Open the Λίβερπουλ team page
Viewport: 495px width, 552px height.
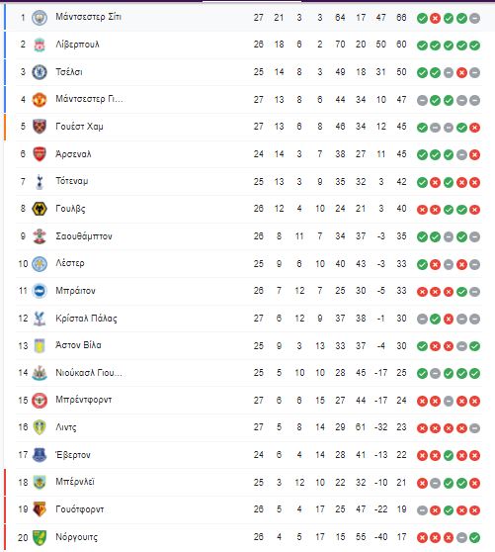click(x=77, y=45)
